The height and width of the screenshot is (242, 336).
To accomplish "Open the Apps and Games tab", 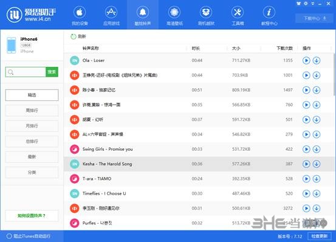I will pos(111,15).
